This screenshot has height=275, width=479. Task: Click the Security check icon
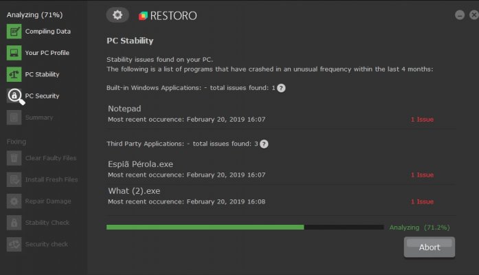(14, 245)
